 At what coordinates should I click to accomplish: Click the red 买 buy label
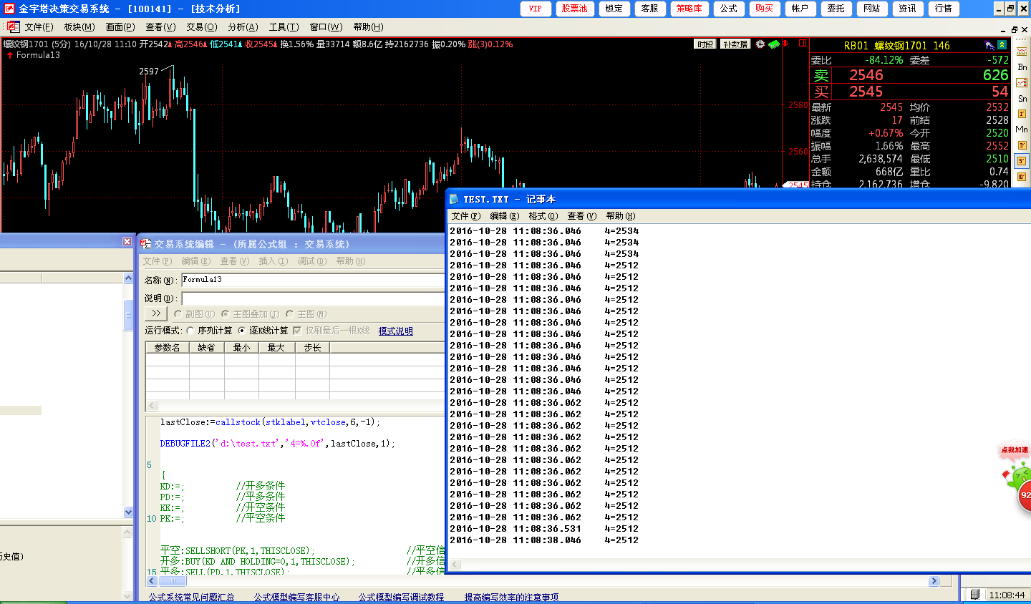tap(821, 92)
